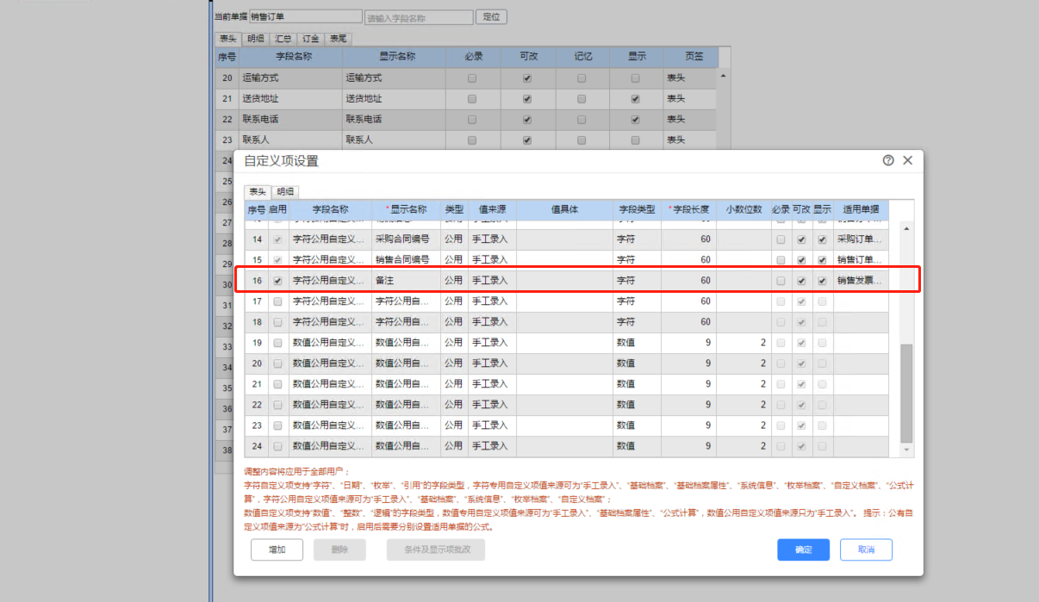The width and height of the screenshot is (1039, 602).
Task: Click dialog vertical scrollbar thumb
Action: (x=905, y=393)
